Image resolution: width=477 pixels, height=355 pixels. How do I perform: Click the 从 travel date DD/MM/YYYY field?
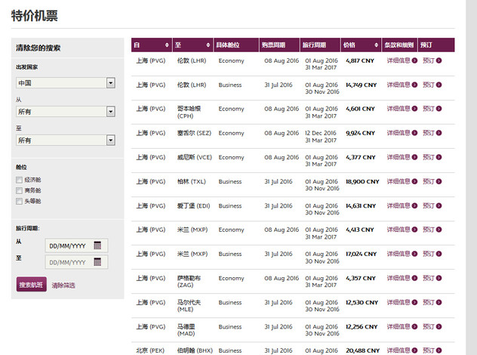pyautogui.click(x=69, y=245)
